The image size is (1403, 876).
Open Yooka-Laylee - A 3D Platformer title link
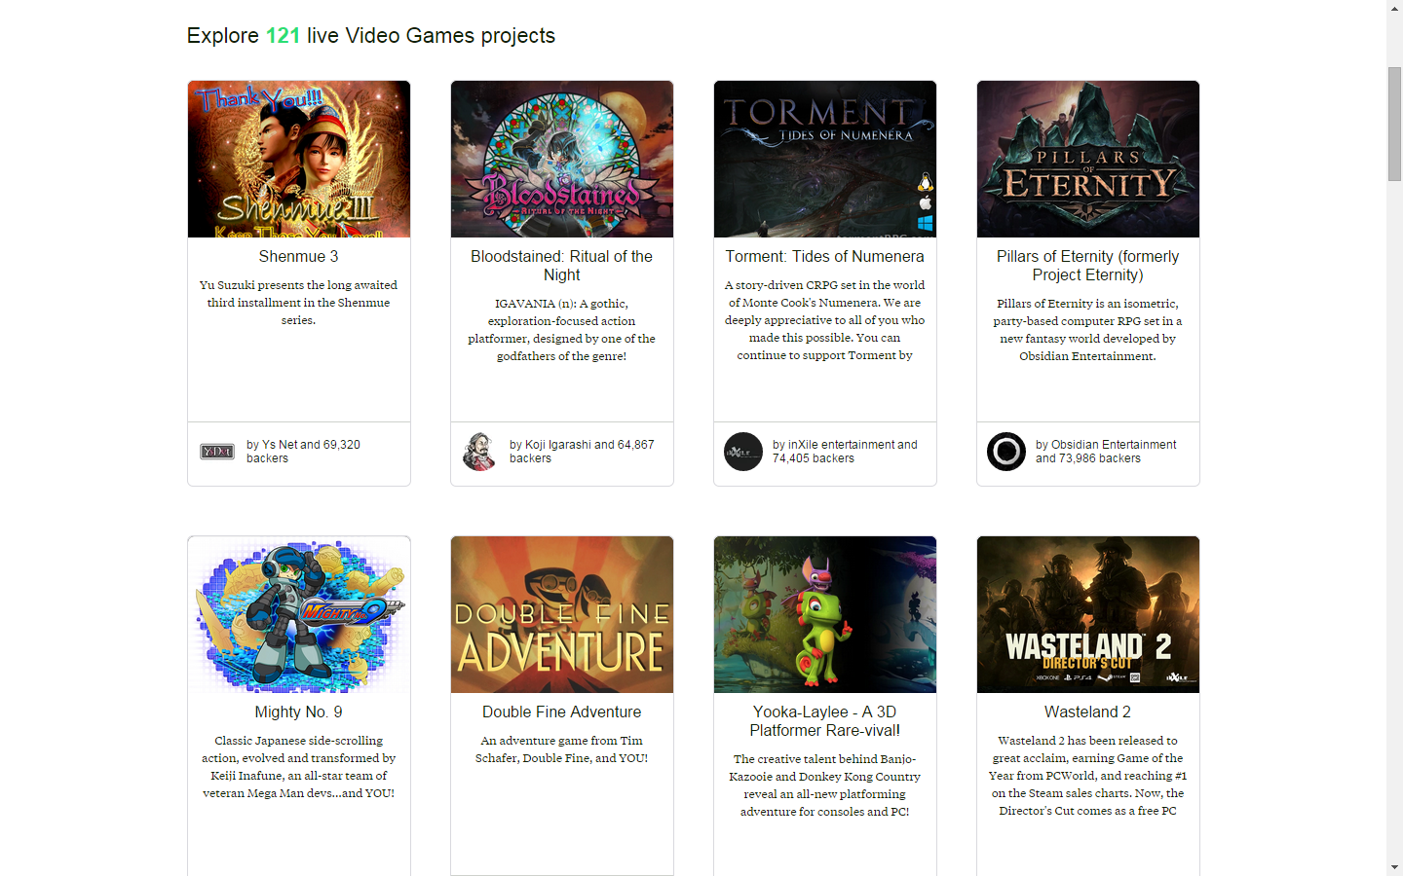[x=825, y=721]
